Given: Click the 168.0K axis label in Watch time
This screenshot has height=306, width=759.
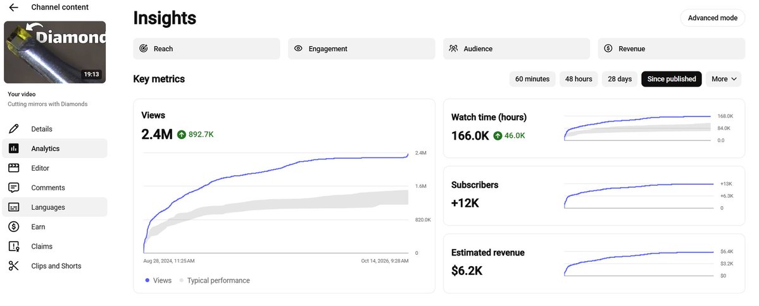Looking at the screenshot, I should (725, 116).
